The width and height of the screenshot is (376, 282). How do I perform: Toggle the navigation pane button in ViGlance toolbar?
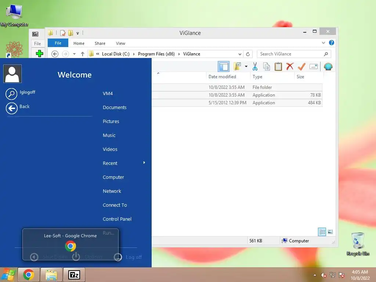click(x=224, y=66)
